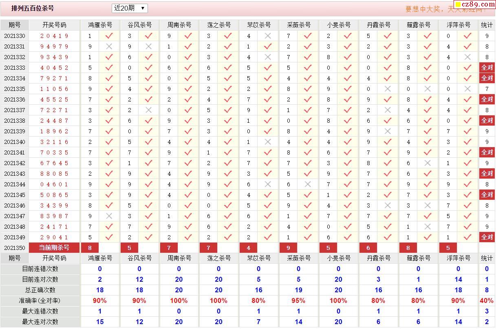Click the X mark for 茉苡杀号 in row 2021340
The image size is (496, 329).
(x=268, y=142)
